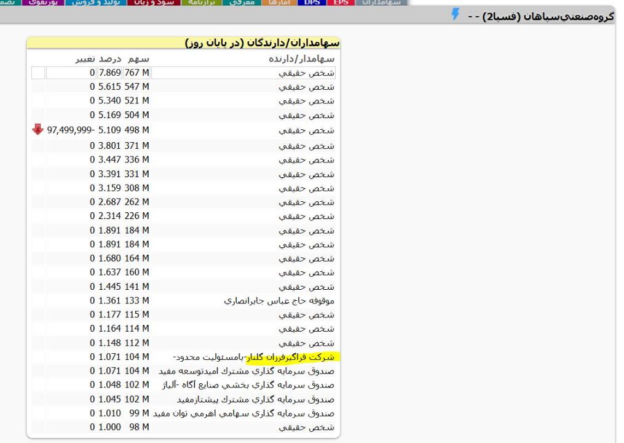Switch to the آمارها tab
The image size is (624, 443).
point(280,2)
